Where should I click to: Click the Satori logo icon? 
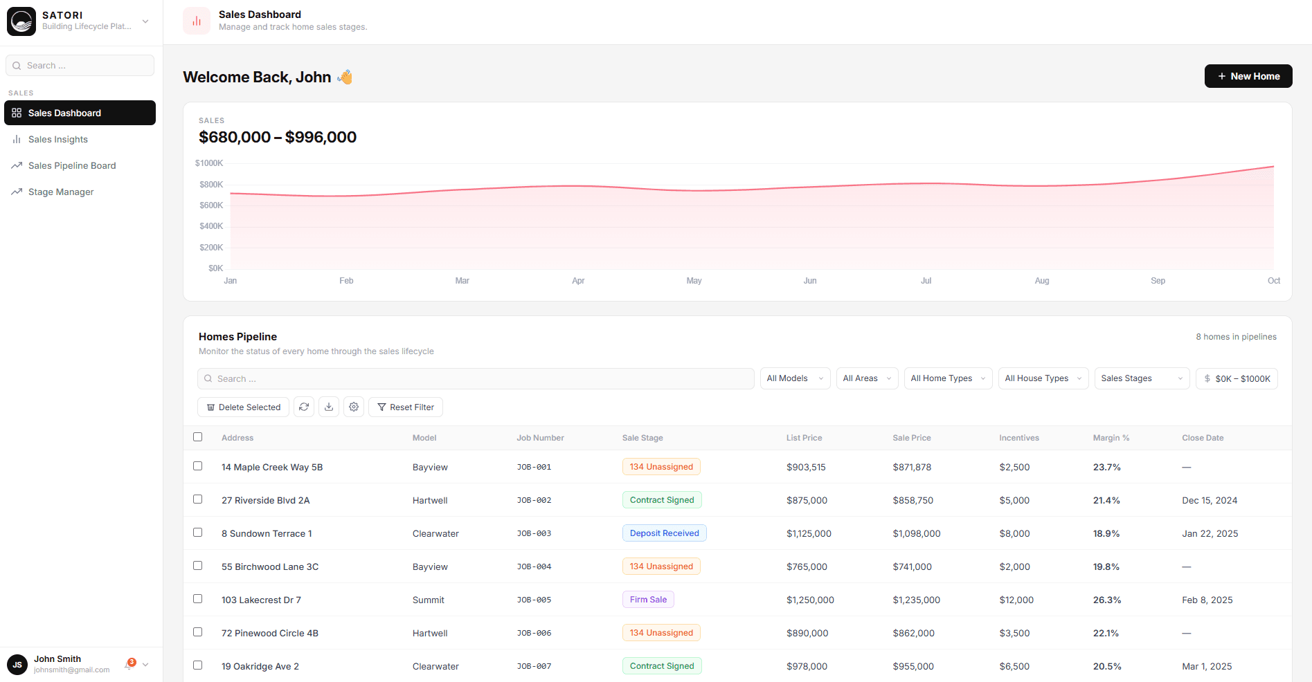pos(21,21)
